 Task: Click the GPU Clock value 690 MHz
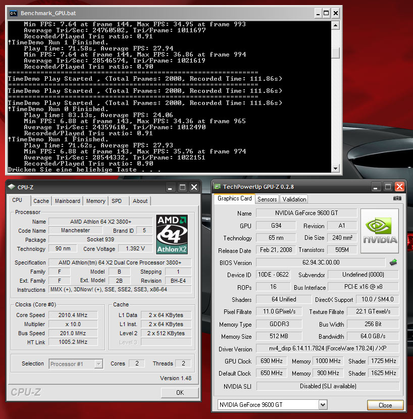(271, 361)
